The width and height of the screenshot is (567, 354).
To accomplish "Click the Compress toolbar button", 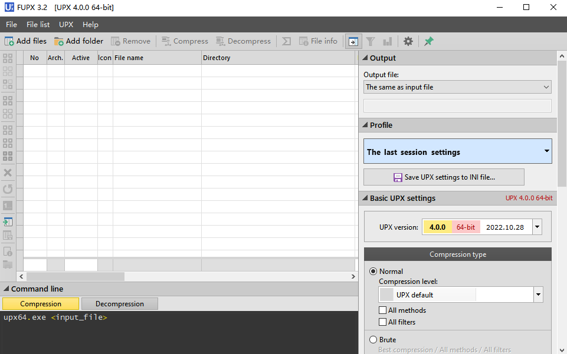I will [x=185, y=41].
